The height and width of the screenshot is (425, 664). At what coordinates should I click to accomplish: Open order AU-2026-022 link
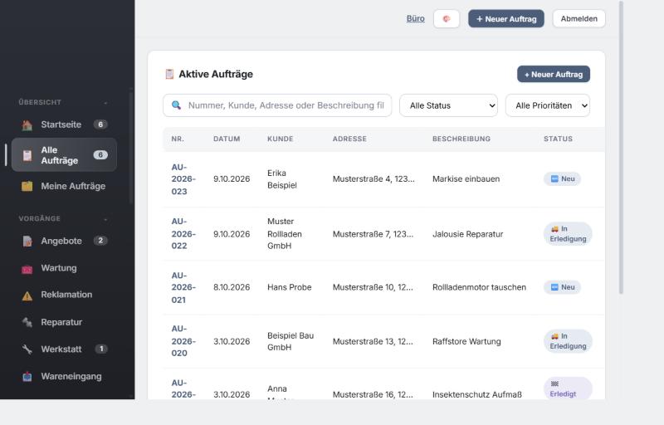click(183, 233)
